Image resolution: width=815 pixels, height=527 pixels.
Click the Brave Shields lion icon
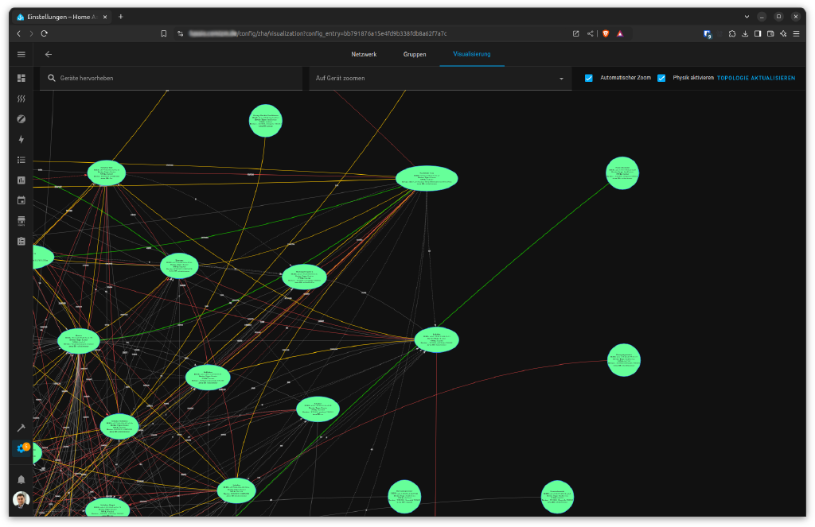[x=605, y=33]
